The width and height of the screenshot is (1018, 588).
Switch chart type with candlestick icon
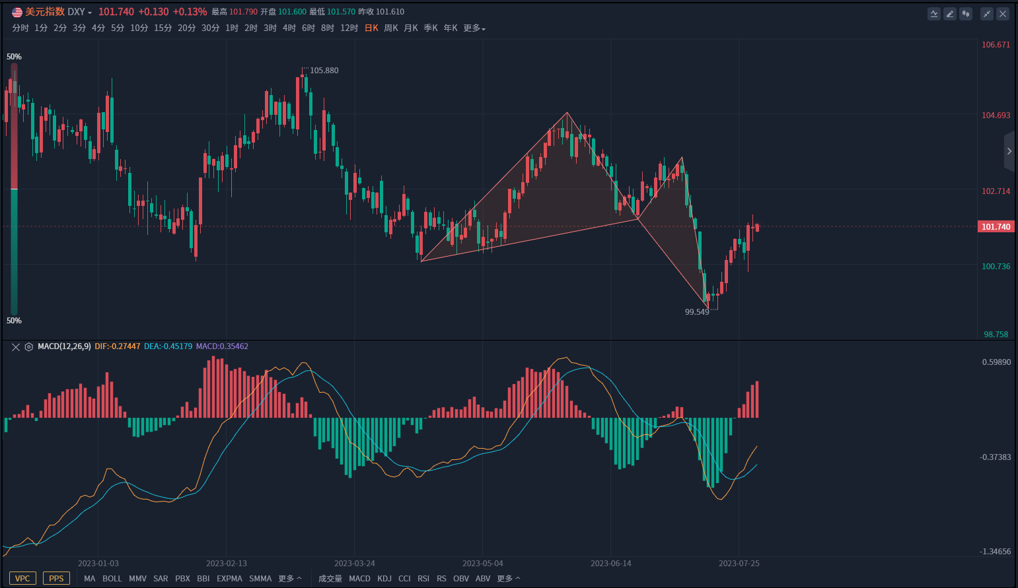tap(966, 13)
